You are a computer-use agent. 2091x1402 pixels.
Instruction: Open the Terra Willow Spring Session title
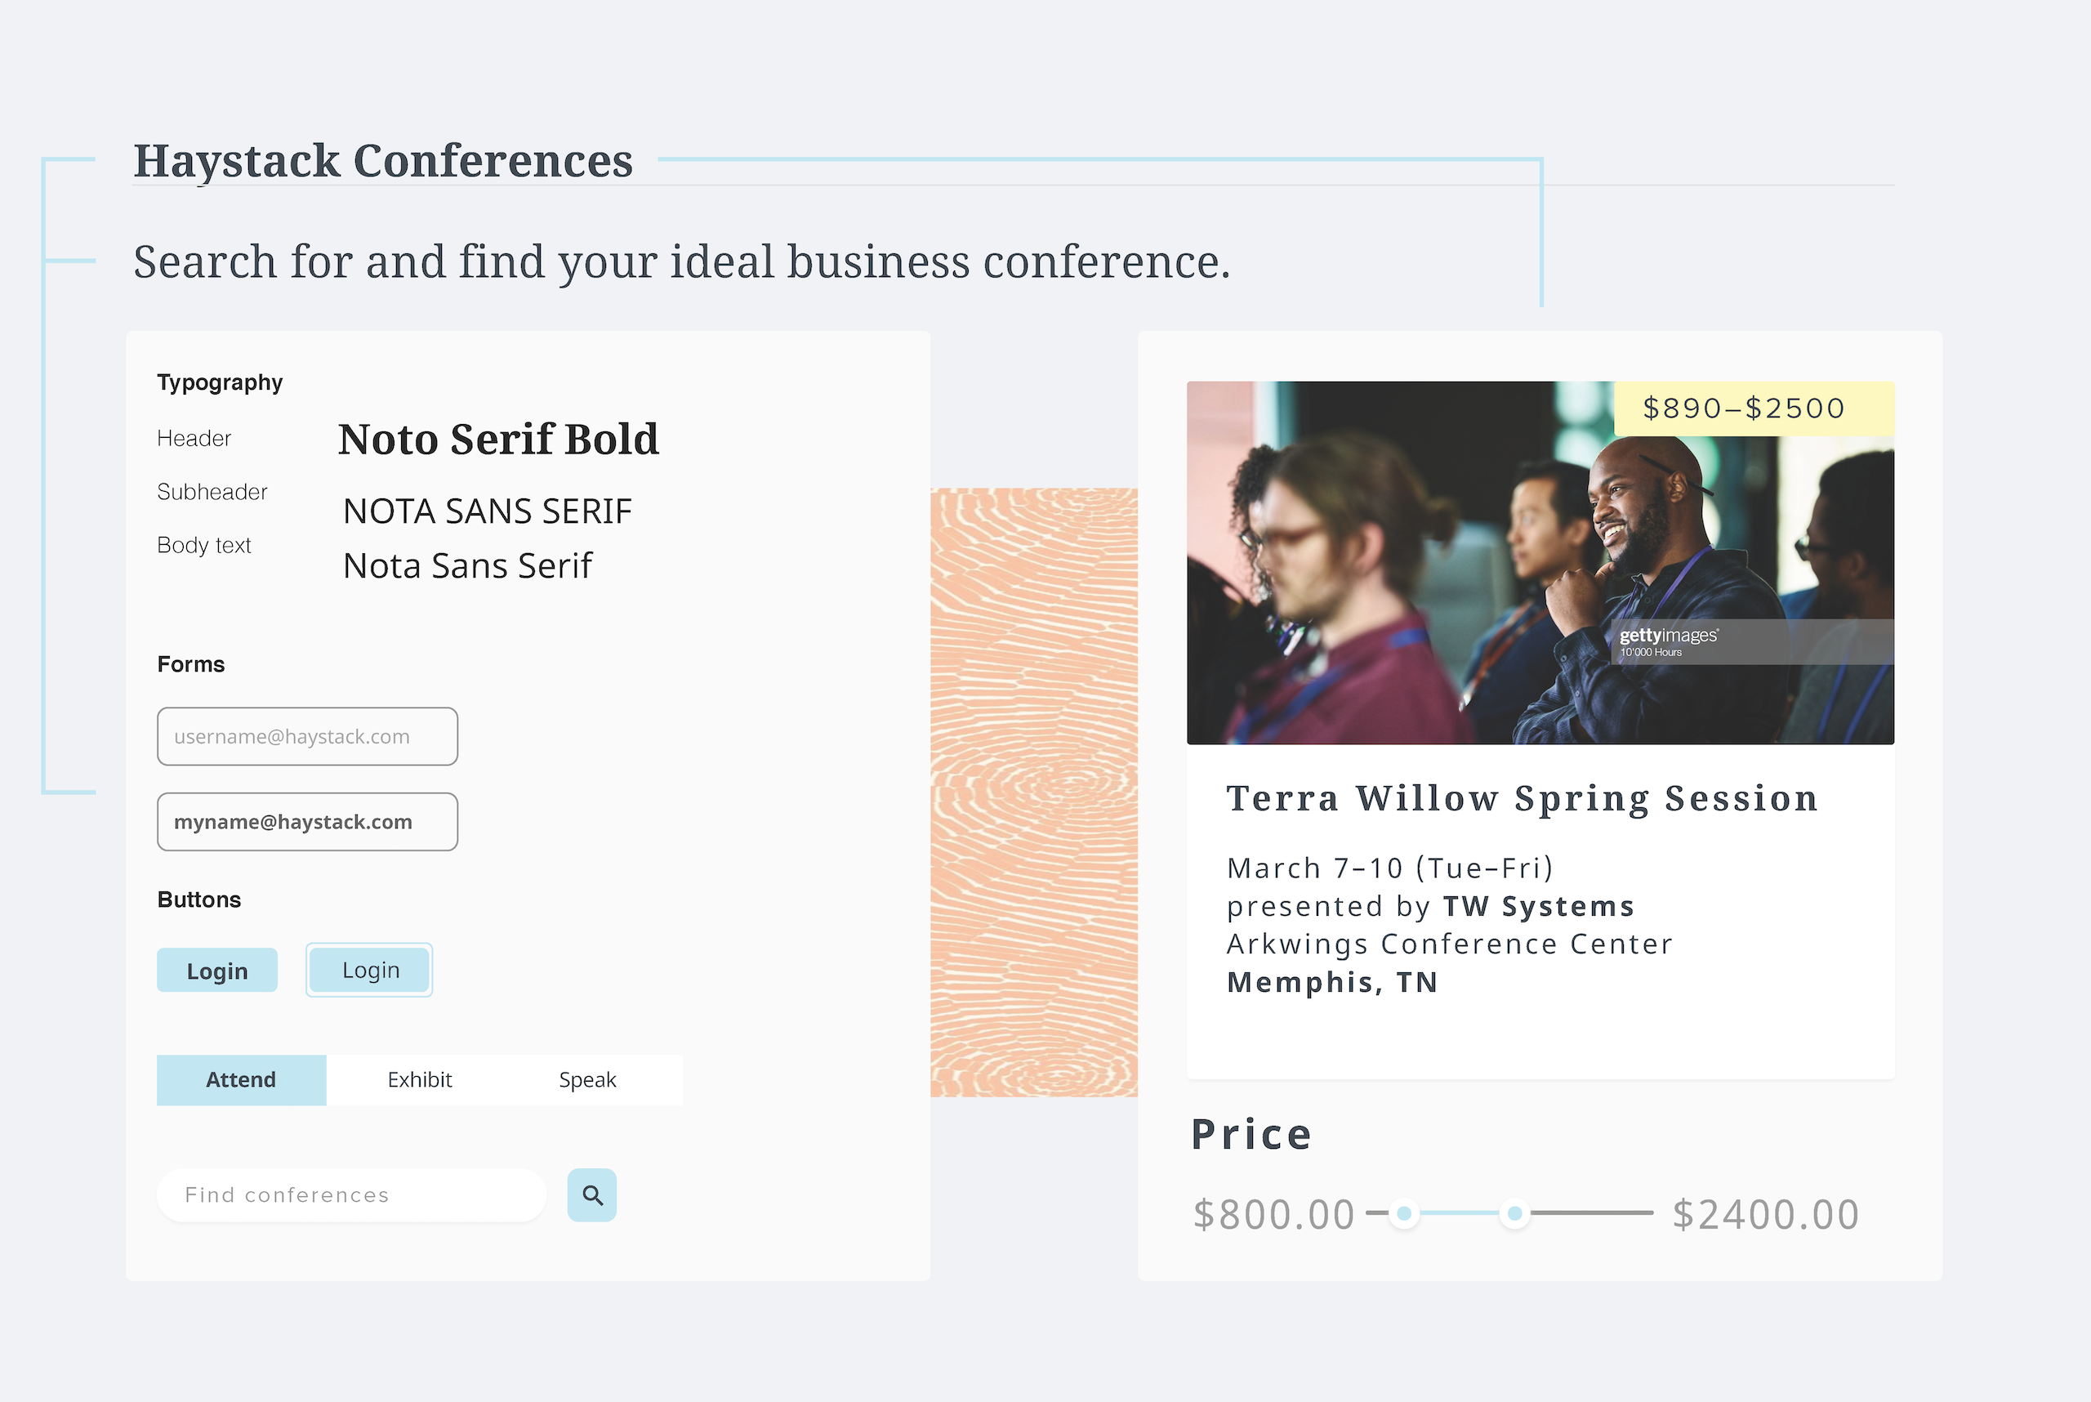[1523, 798]
